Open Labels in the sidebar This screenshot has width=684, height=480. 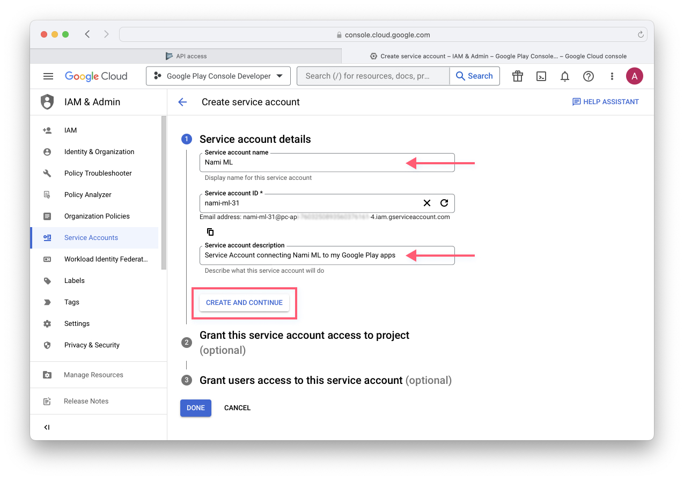point(94,281)
